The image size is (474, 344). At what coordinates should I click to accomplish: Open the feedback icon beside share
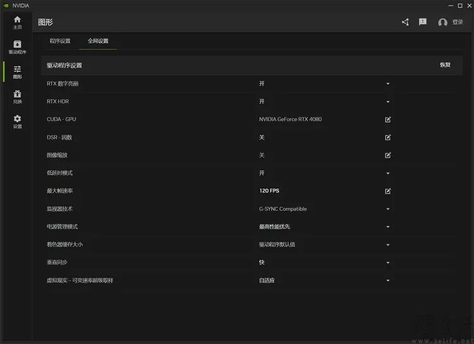point(423,22)
